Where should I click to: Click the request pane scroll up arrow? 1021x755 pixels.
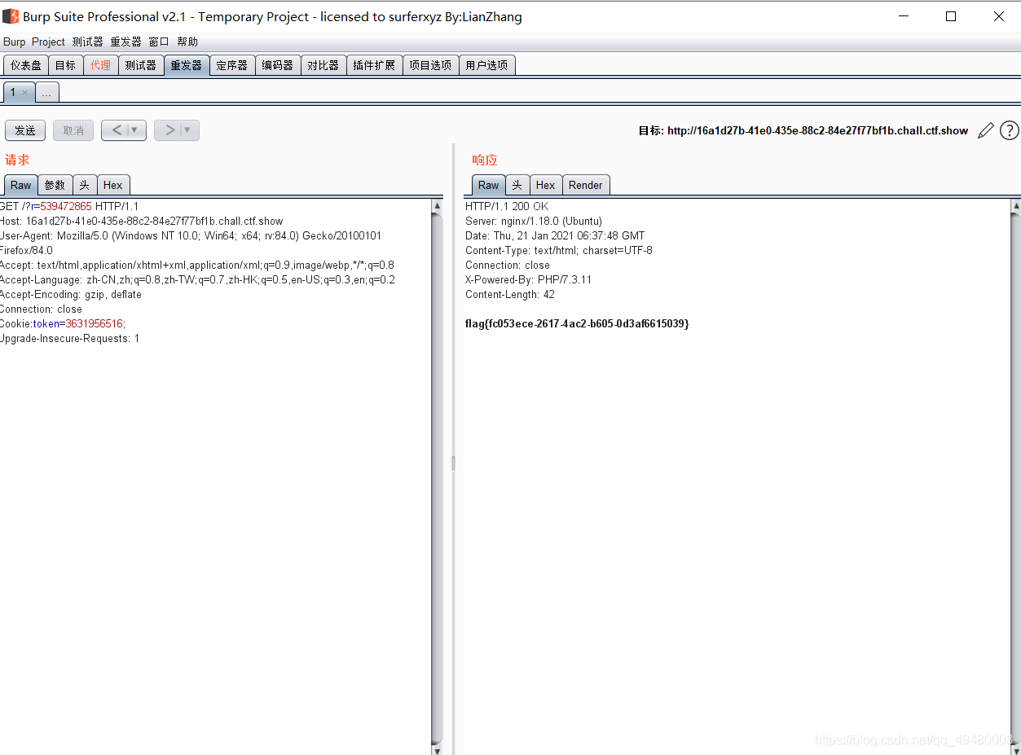tap(438, 206)
